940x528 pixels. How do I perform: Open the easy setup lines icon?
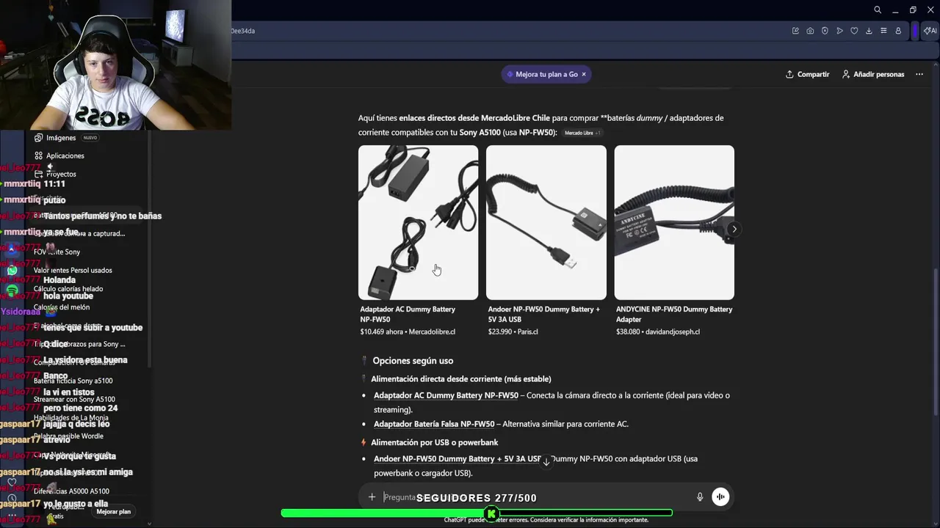[883, 31]
